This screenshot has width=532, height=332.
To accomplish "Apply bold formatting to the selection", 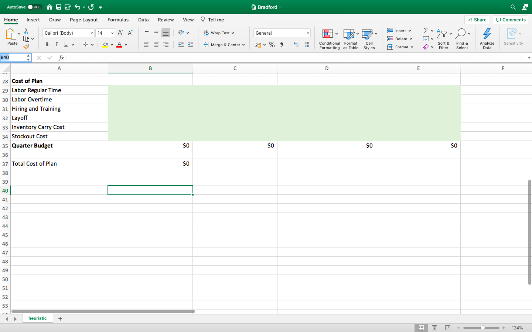I will pyautogui.click(x=47, y=44).
